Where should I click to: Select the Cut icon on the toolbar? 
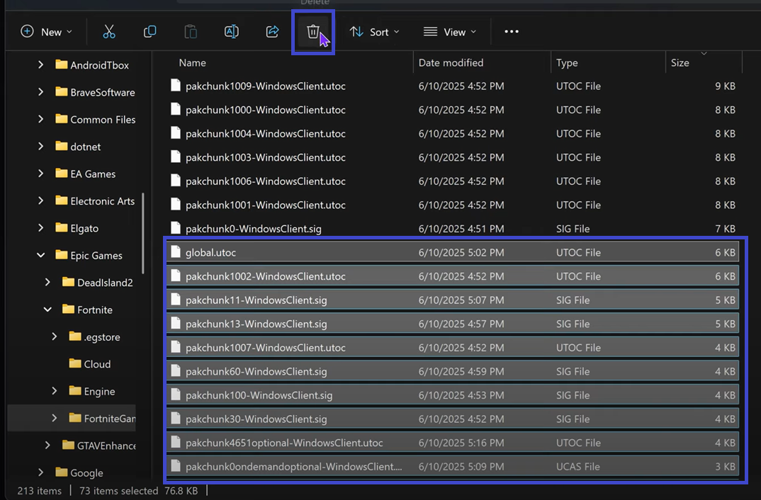pyautogui.click(x=108, y=32)
